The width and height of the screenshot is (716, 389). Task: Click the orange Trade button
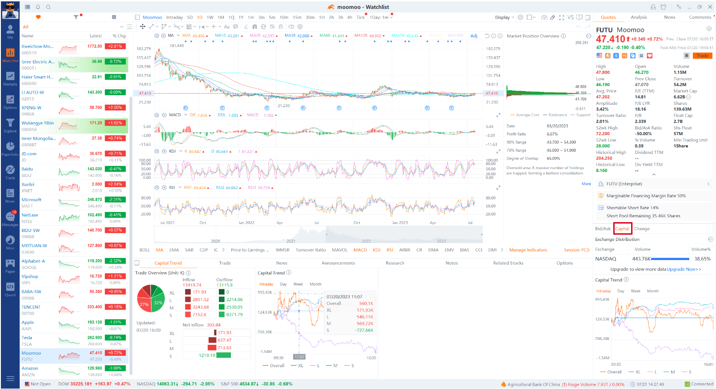703,56
